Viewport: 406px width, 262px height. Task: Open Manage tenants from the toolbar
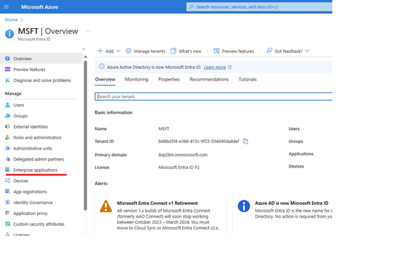tap(146, 51)
